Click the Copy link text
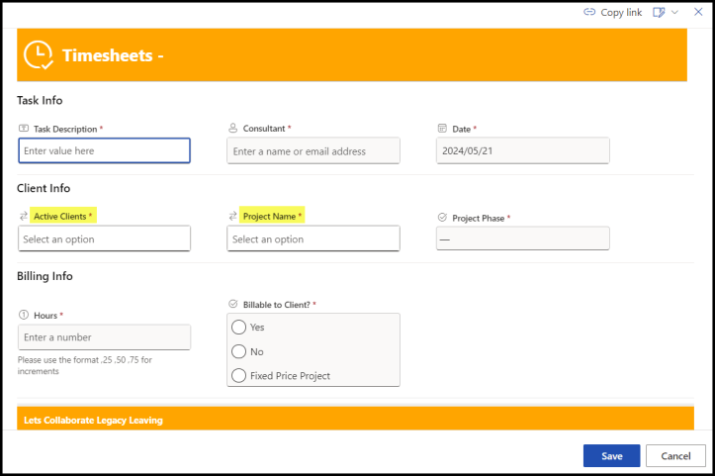The width and height of the screenshot is (715, 476). point(621,12)
